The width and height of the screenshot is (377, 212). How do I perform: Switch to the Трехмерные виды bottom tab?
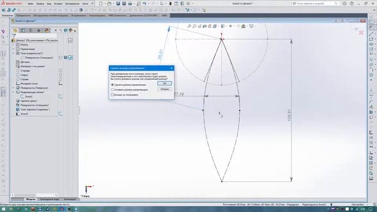click(49, 199)
